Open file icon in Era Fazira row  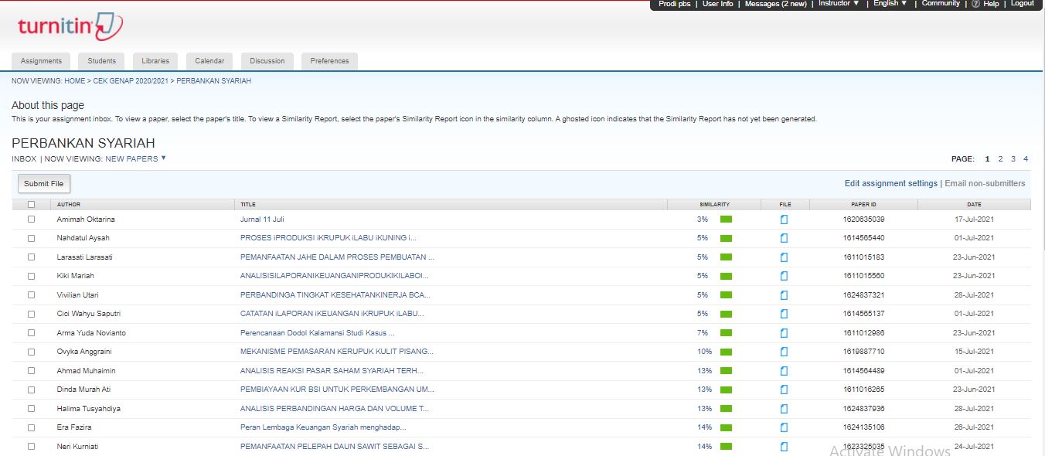tap(784, 427)
